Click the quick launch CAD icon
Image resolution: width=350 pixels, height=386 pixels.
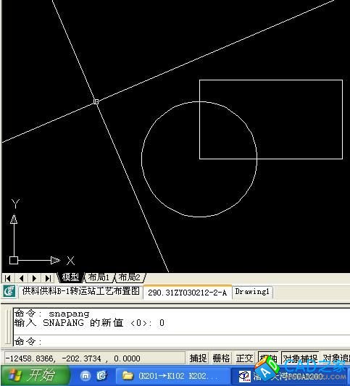click(101, 376)
